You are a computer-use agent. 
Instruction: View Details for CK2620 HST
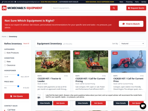tap(121, 103)
